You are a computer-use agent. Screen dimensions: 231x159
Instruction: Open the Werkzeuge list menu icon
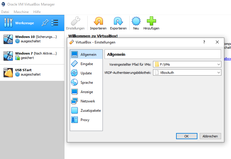pyautogui.click(x=55, y=23)
